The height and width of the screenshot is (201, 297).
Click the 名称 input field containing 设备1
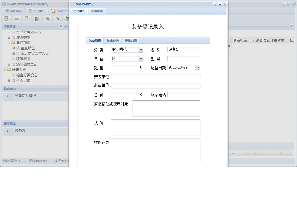point(183,50)
